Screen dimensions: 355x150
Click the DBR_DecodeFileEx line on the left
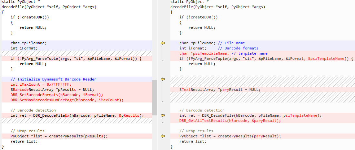click(x=77, y=115)
